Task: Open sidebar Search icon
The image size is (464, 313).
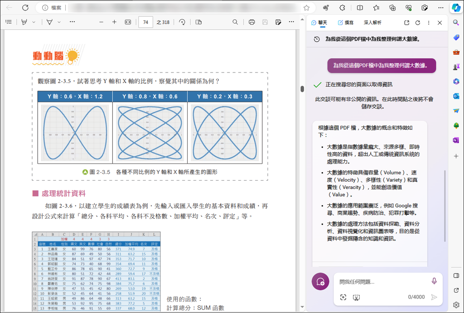Action: point(456,23)
